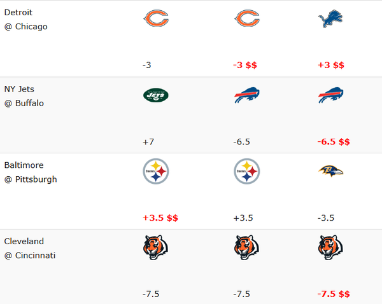Viewport: 382px width, 304px height.
Task: Select the Steelers logo in middle column
Action: (x=246, y=171)
